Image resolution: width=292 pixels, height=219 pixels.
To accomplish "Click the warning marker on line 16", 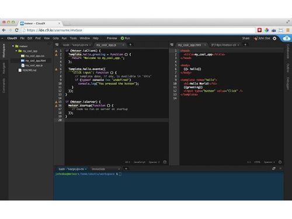I will click(x=56, y=106).
